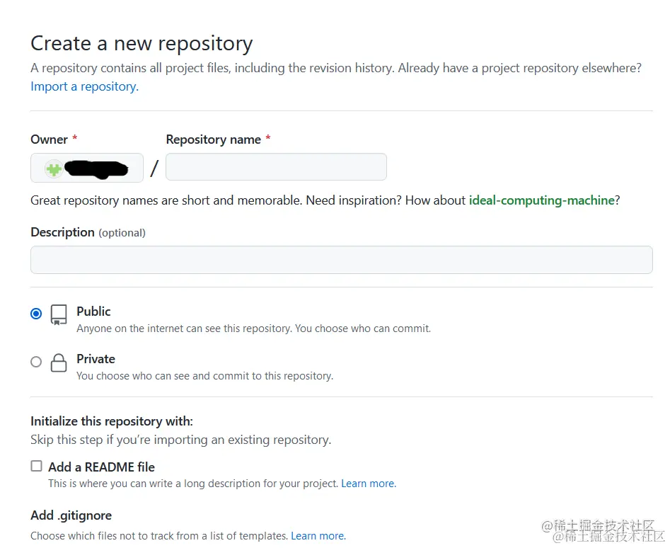This screenshot has width=670, height=548.
Task: Click the bold Private label text
Action: click(96, 359)
